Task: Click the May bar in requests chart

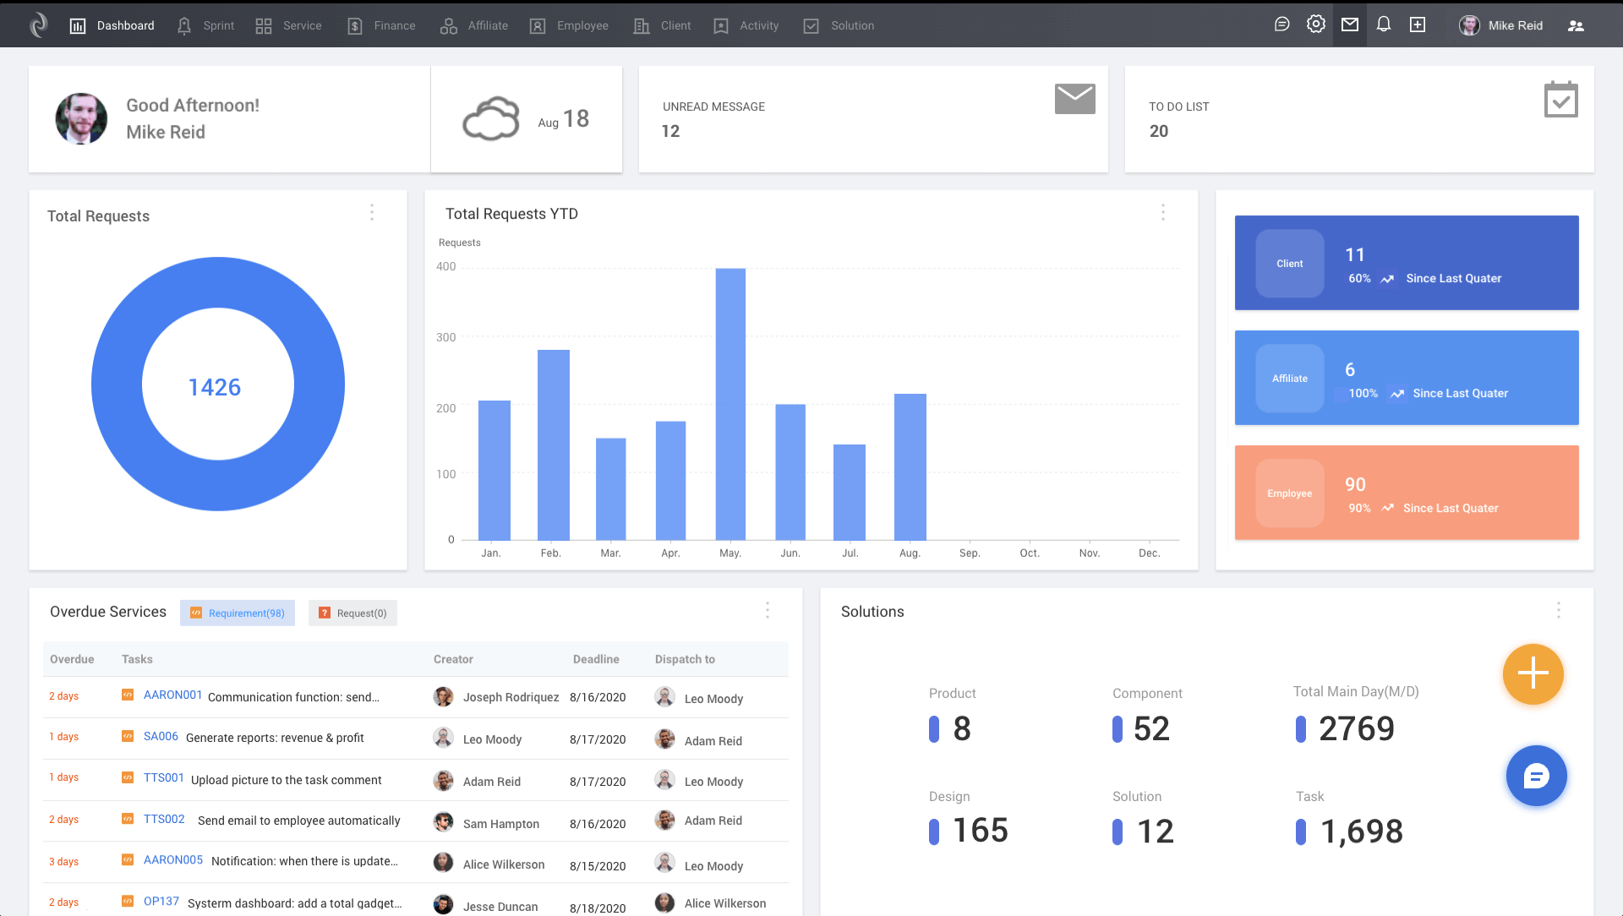Action: 730,404
